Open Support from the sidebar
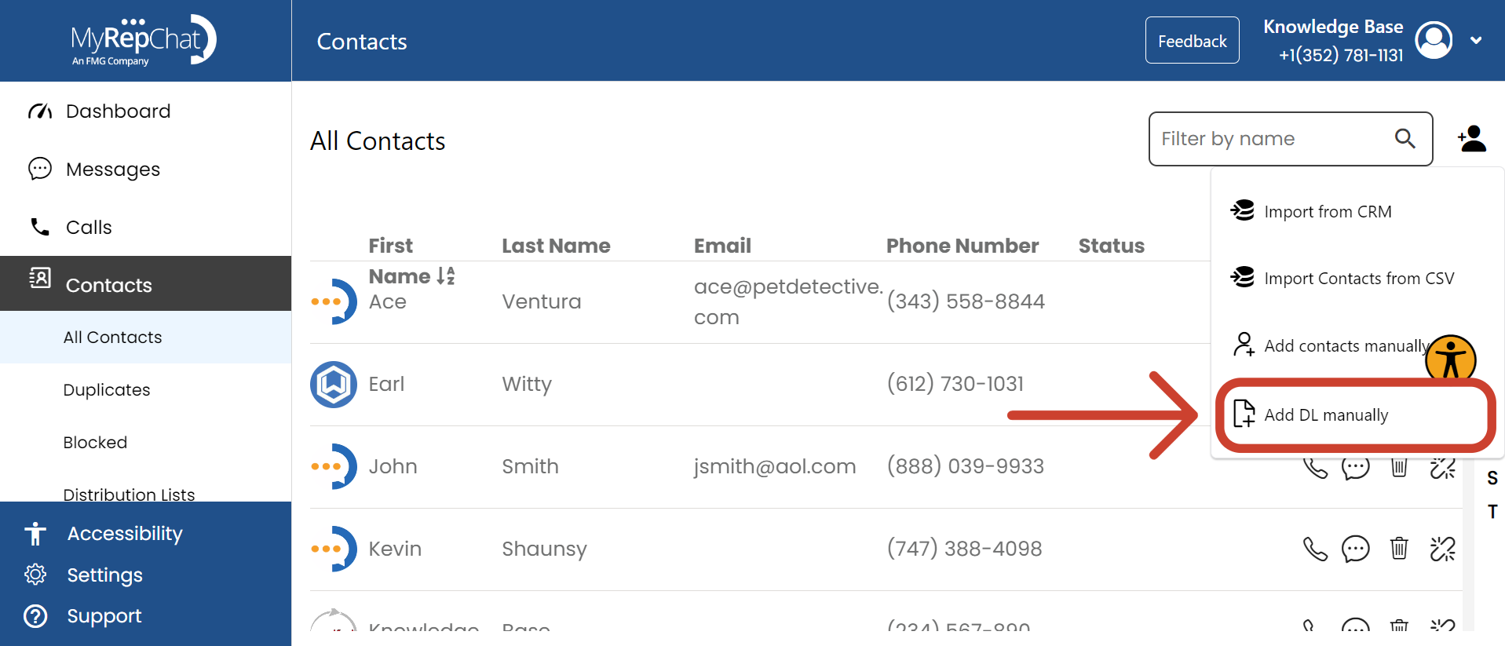The width and height of the screenshot is (1505, 646). coord(104,616)
